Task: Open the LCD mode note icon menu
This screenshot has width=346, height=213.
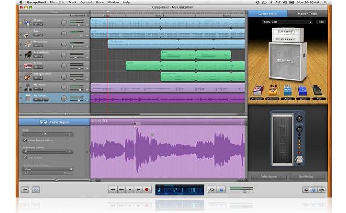Action: click(160, 190)
